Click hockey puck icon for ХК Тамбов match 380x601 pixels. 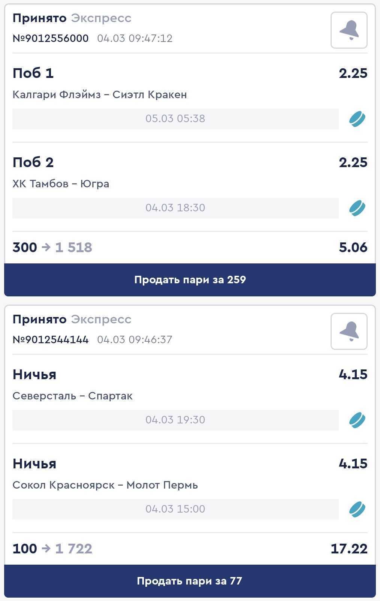[x=357, y=208]
